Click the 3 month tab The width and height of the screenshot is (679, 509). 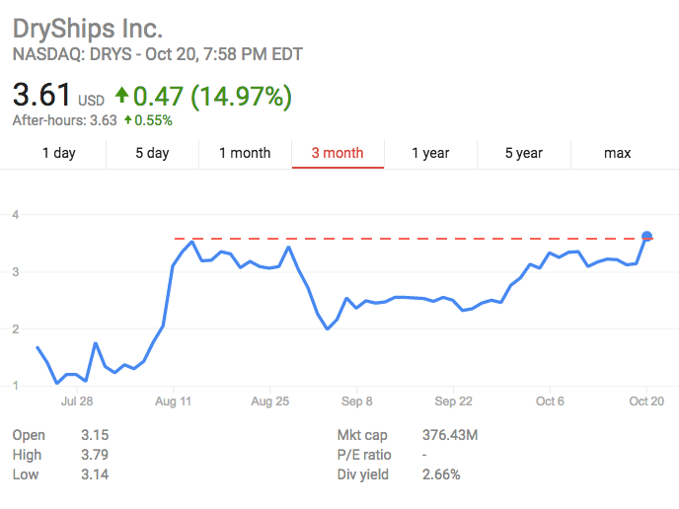[338, 153]
